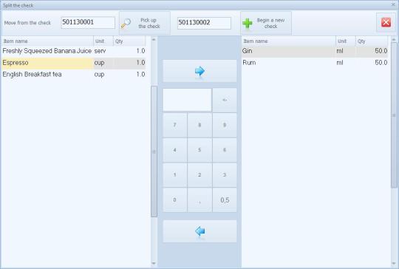Tap keypad digit 4

point(175,150)
